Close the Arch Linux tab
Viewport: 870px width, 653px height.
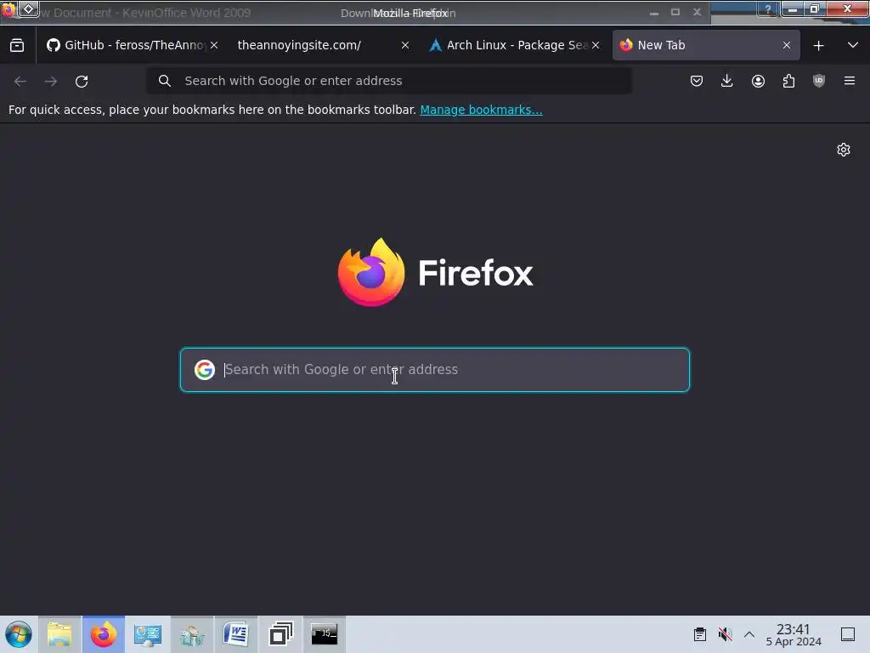596,45
